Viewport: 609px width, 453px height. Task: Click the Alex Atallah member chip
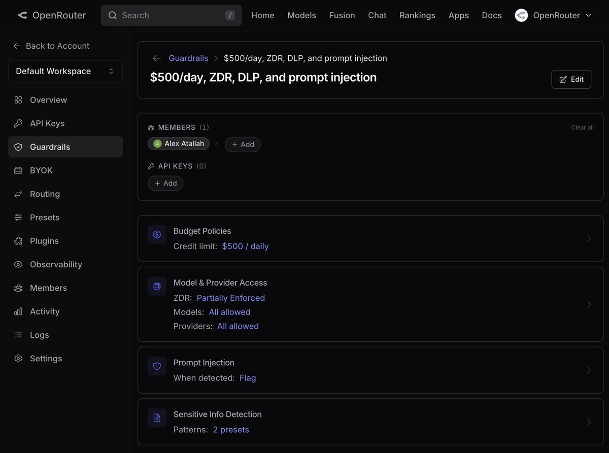pyautogui.click(x=179, y=144)
